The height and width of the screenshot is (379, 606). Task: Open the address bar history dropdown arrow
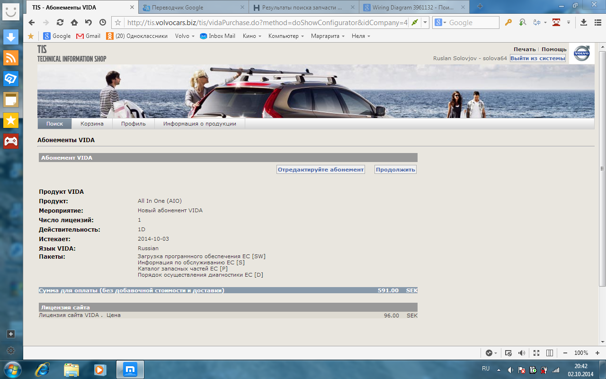(x=425, y=22)
